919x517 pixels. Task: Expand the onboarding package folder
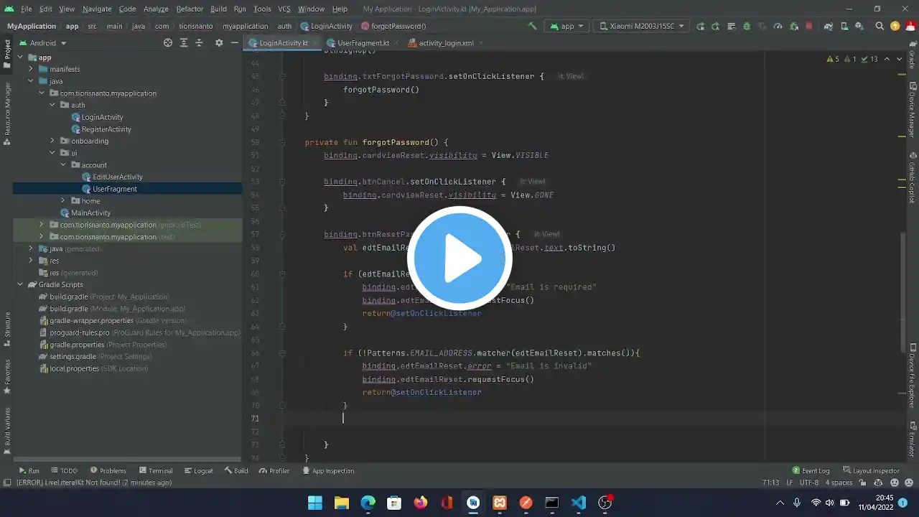tap(52, 141)
